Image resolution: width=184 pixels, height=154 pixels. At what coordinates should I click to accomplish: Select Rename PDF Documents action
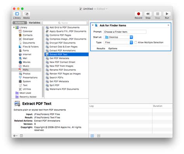coord(62,70)
